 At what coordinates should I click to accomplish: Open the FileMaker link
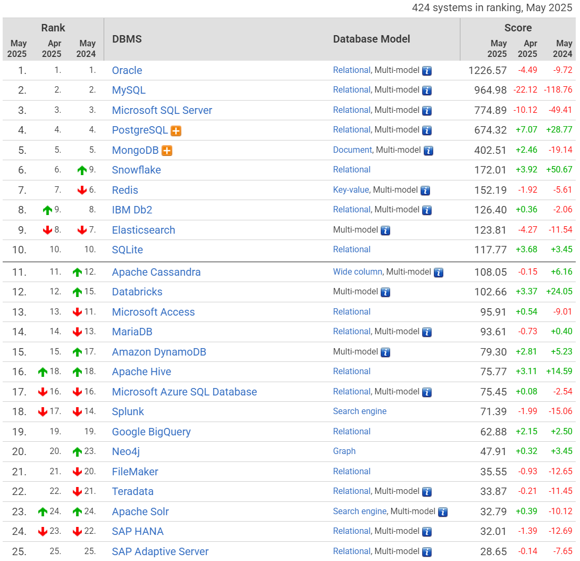point(135,472)
